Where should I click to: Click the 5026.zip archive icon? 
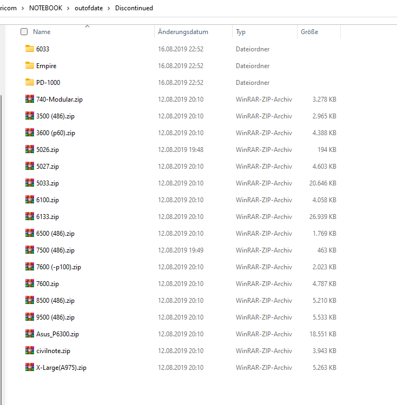[30, 150]
